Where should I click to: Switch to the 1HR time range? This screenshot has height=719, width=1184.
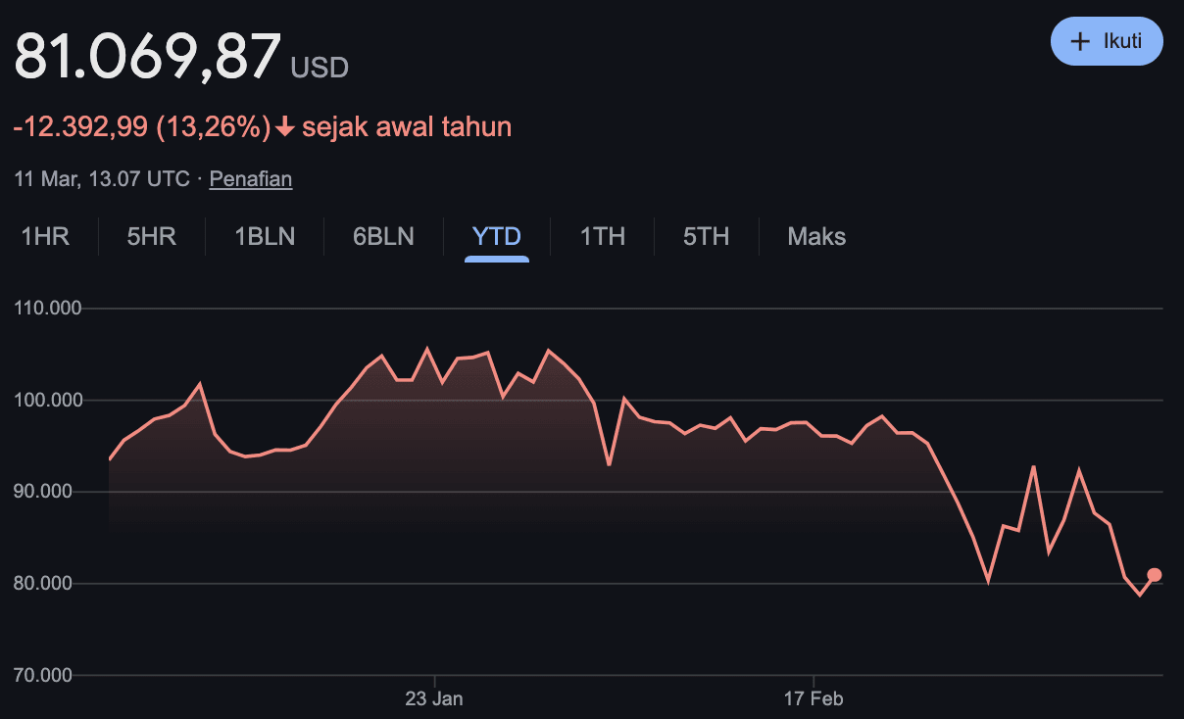pos(45,236)
